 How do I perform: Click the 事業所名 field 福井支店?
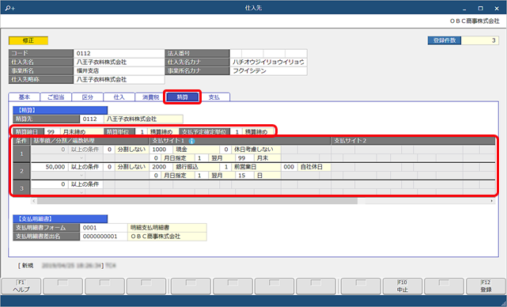[119, 71]
